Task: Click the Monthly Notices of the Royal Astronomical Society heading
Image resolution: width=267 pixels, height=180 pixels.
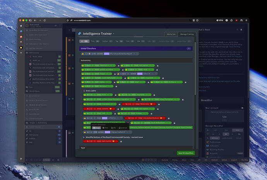Action: click(x=114, y=137)
